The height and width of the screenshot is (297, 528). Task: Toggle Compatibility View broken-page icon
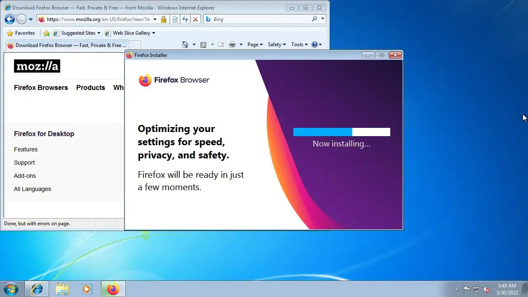(175, 19)
